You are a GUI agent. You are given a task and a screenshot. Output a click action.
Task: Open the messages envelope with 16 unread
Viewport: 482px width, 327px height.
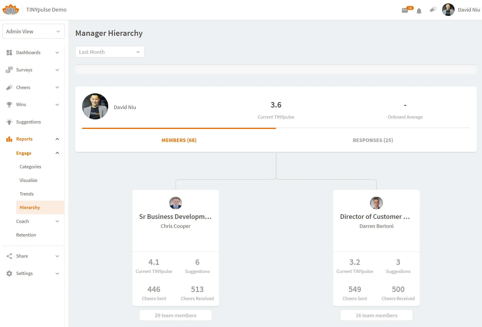tap(405, 10)
